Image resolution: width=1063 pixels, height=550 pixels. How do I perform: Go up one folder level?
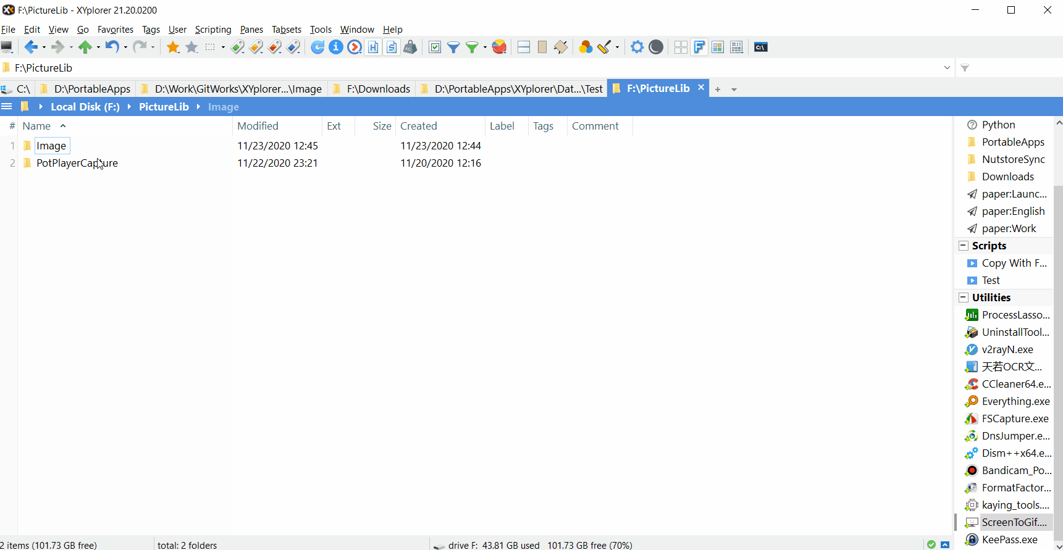85,47
